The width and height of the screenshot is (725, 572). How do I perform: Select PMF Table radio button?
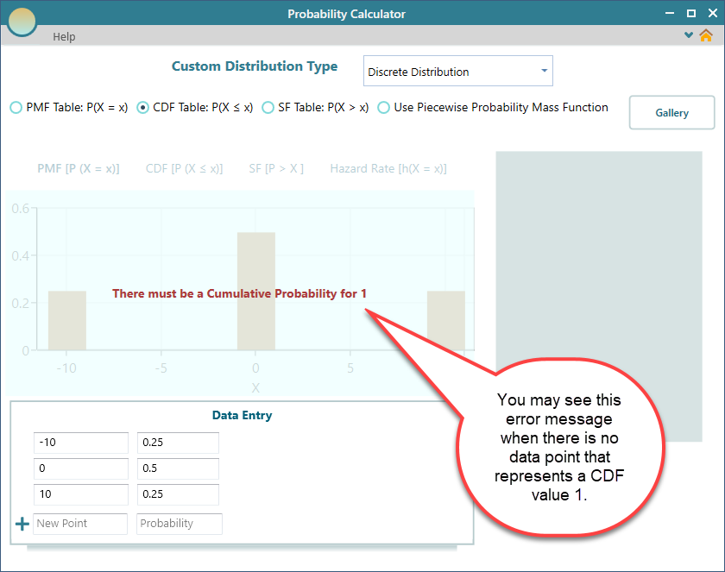(16, 108)
